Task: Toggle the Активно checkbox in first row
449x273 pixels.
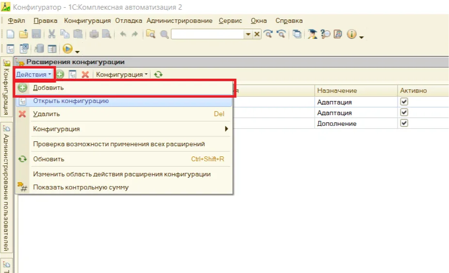Action: [x=404, y=102]
